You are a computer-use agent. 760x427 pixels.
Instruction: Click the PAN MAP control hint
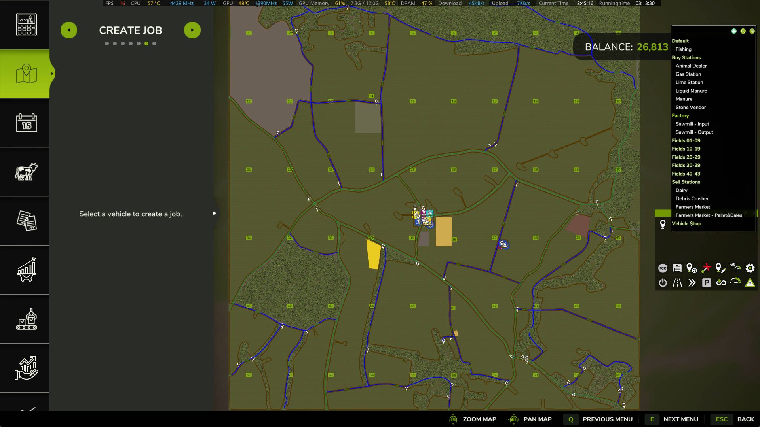pos(530,419)
